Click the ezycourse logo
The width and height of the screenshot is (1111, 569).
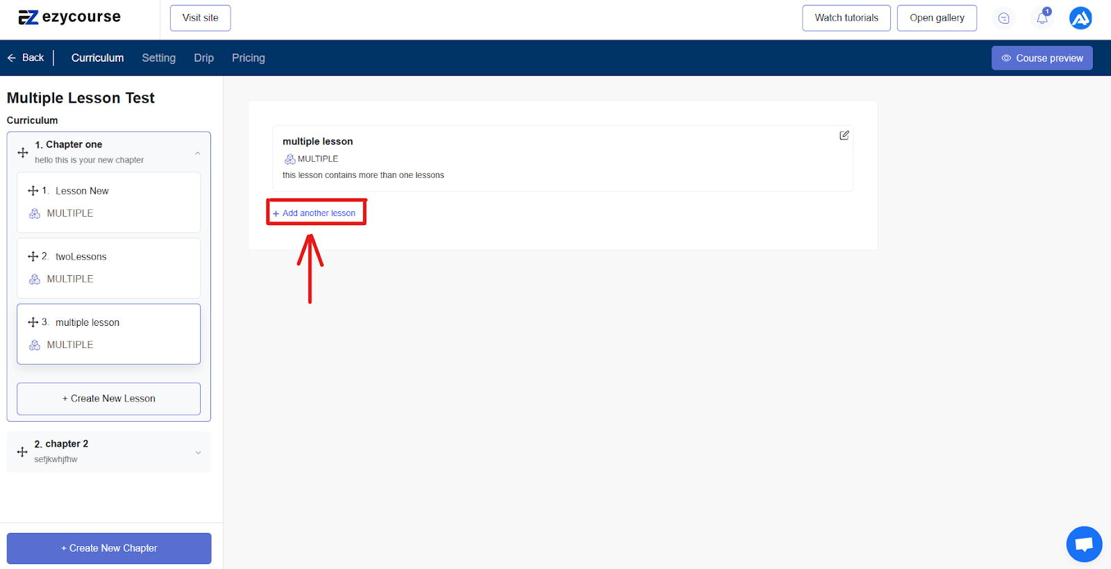pyautogui.click(x=69, y=17)
